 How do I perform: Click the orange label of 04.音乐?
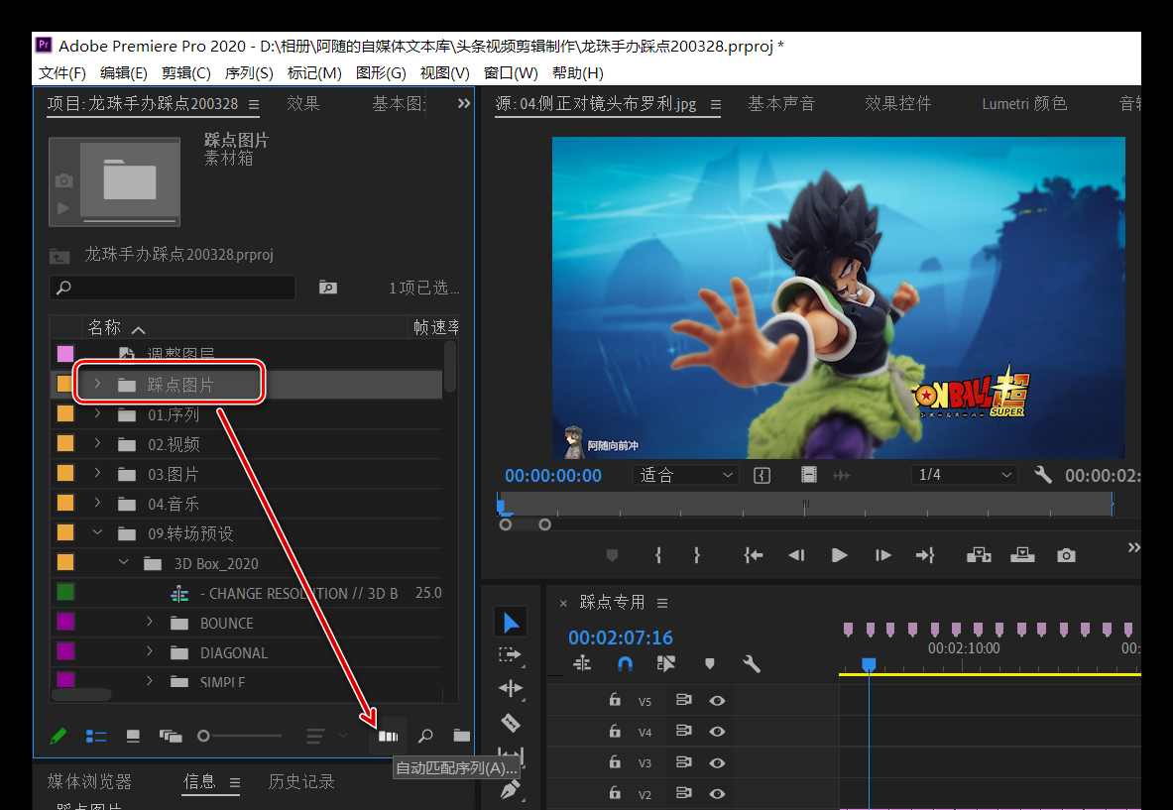[x=65, y=504]
